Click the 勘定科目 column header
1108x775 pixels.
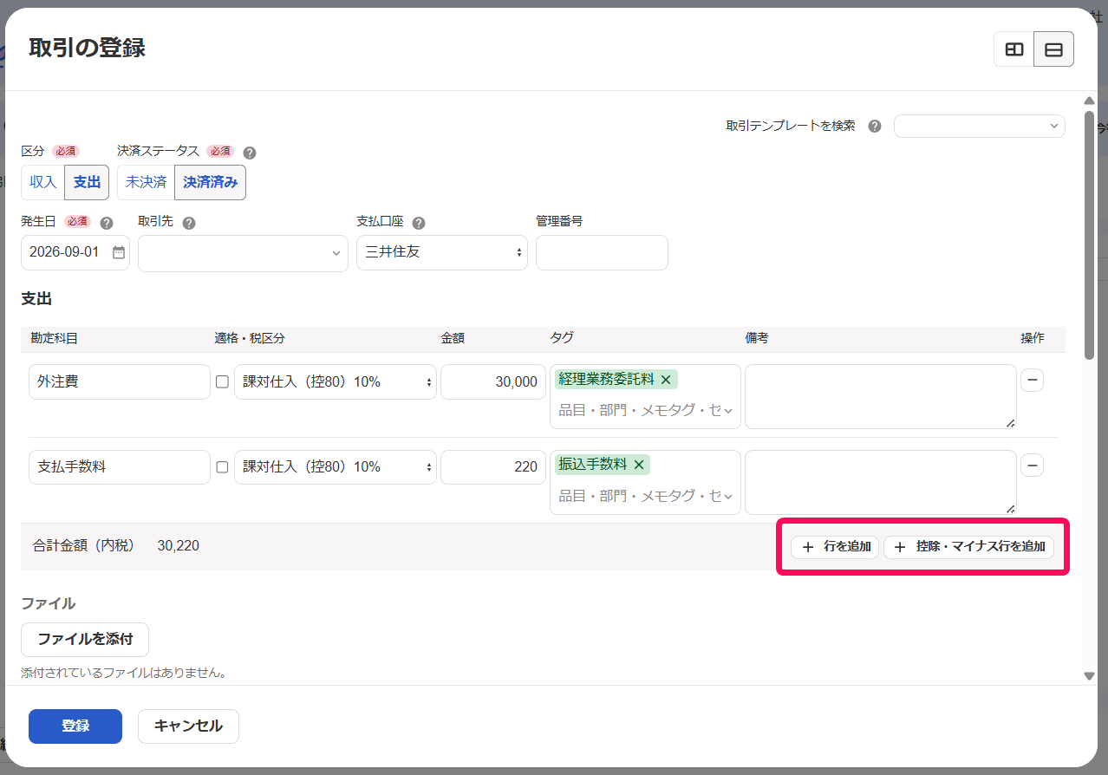pyautogui.click(x=54, y=339)
